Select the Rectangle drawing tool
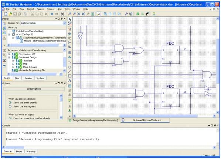The image size is (221, 159). pos(70,76)
